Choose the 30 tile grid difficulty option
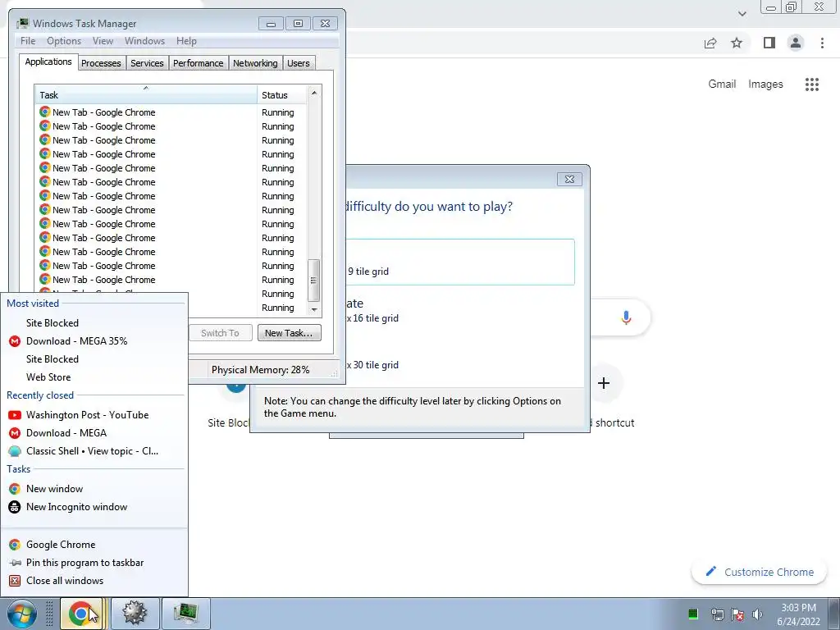The height and width of the screenshot is (630, 840). (461, 359)
